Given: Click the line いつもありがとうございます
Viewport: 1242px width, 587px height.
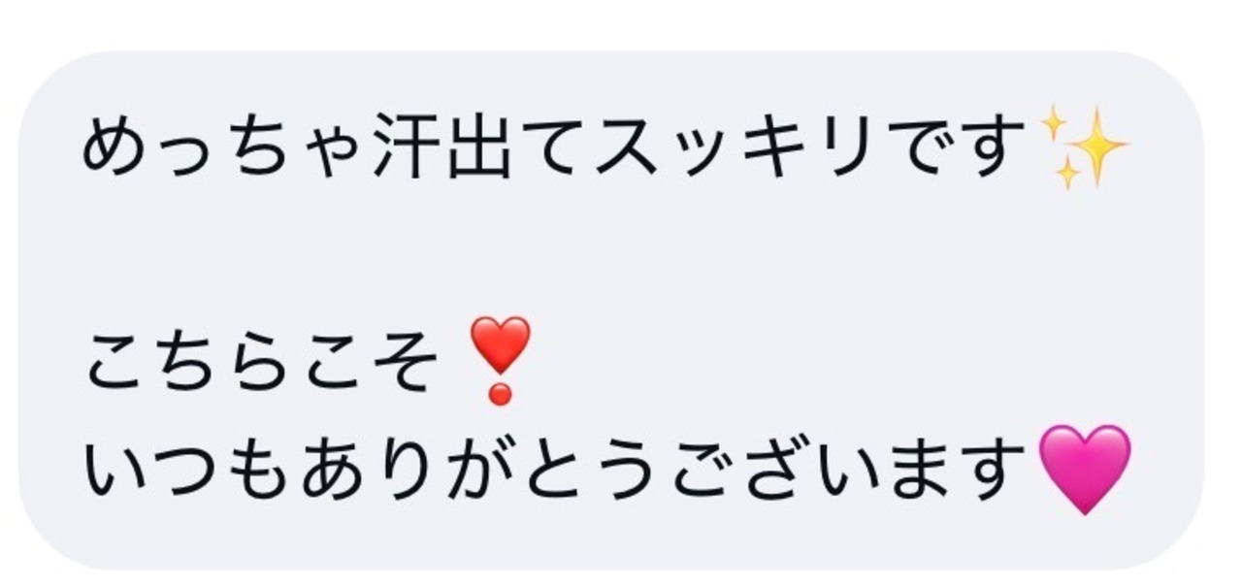Looking at the screenshot, I should (x=555, y=469).
